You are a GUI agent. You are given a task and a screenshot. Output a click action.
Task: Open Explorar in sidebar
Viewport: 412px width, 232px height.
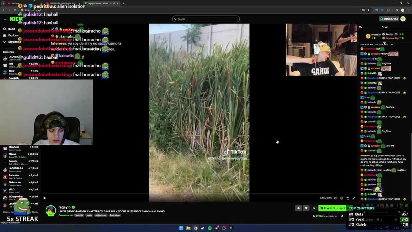pyautogui.click(x=11, y=35)
